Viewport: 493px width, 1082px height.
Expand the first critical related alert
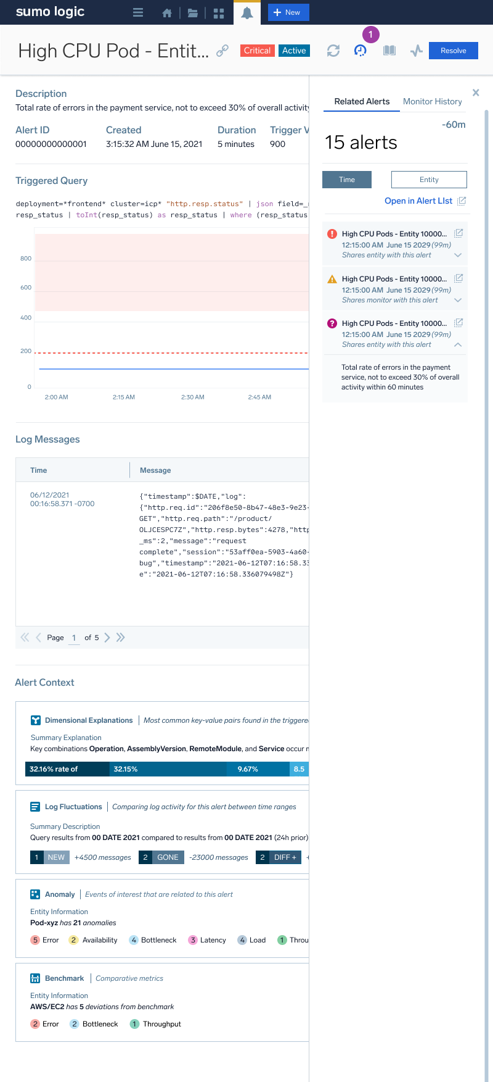[x=458, y=255]
